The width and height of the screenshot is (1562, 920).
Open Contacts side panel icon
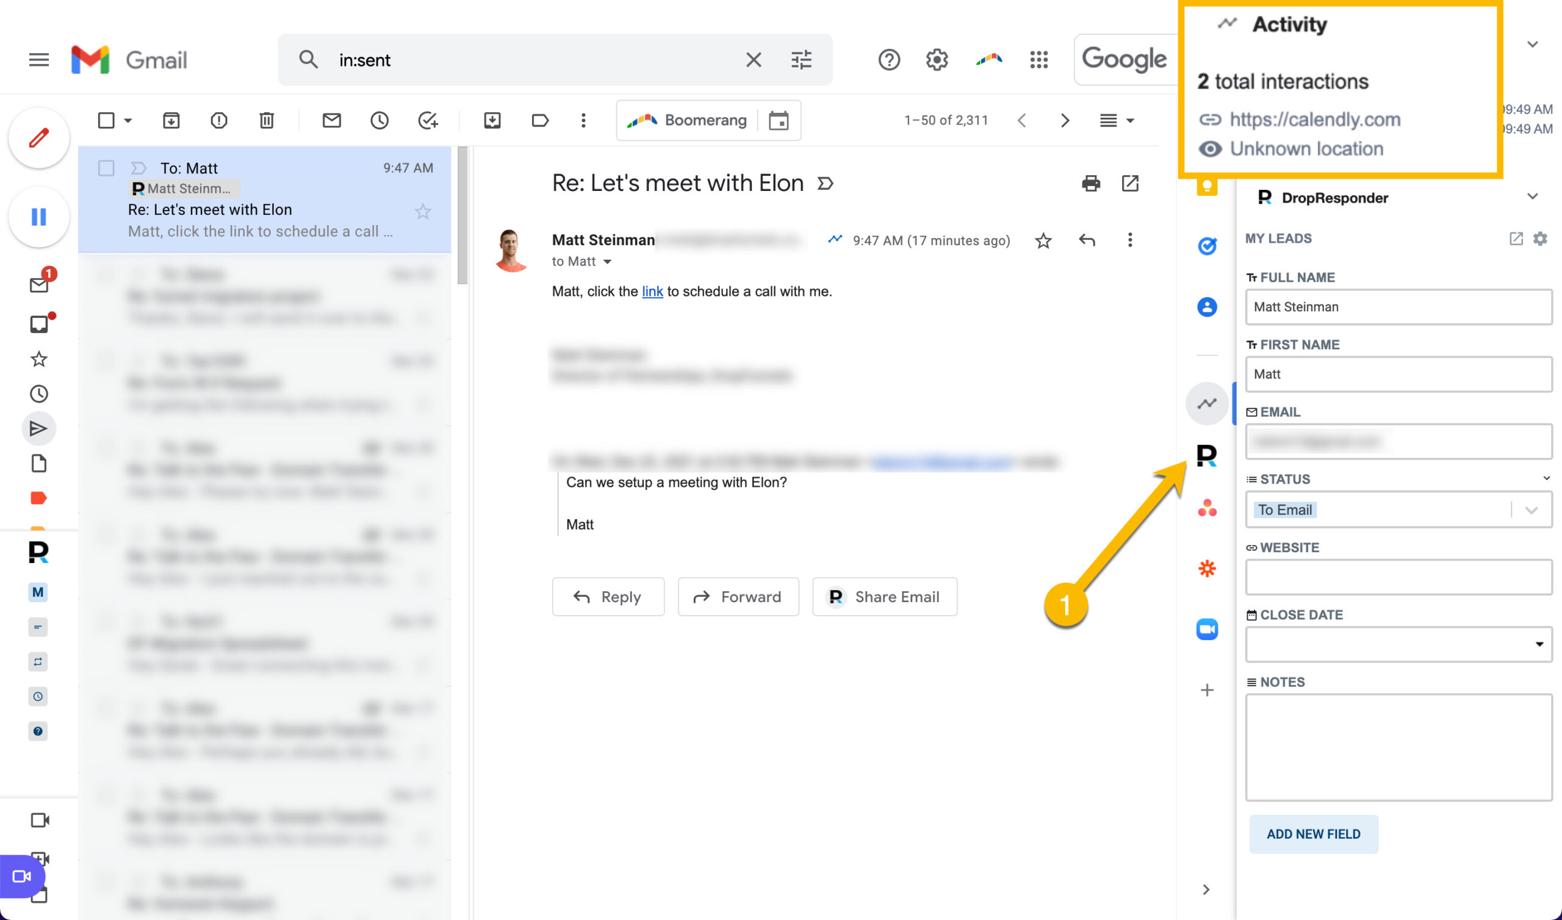[1207, 306]
